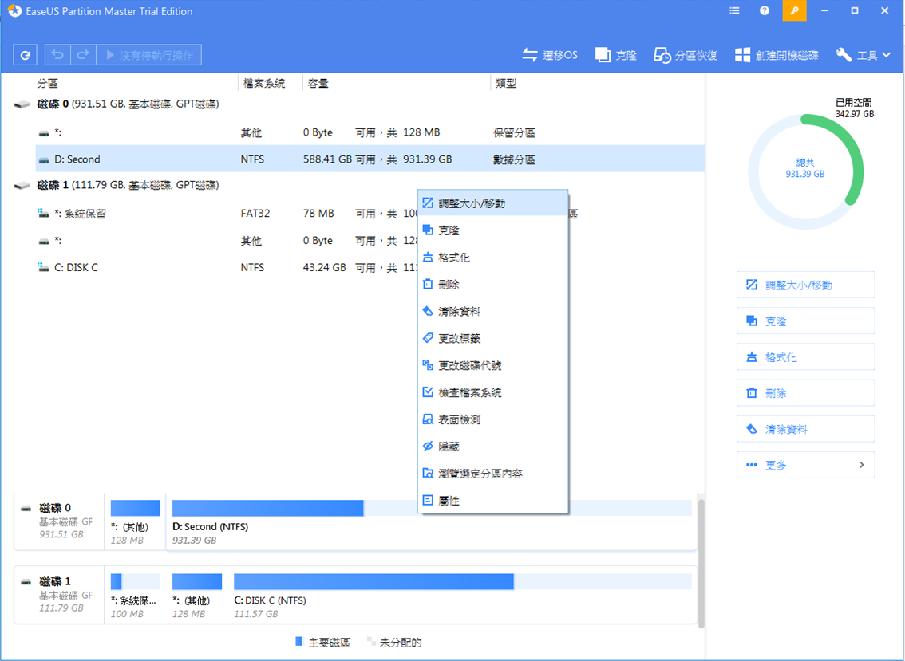
Task: Click the refresh disk icon
Action: click(25, 55)
